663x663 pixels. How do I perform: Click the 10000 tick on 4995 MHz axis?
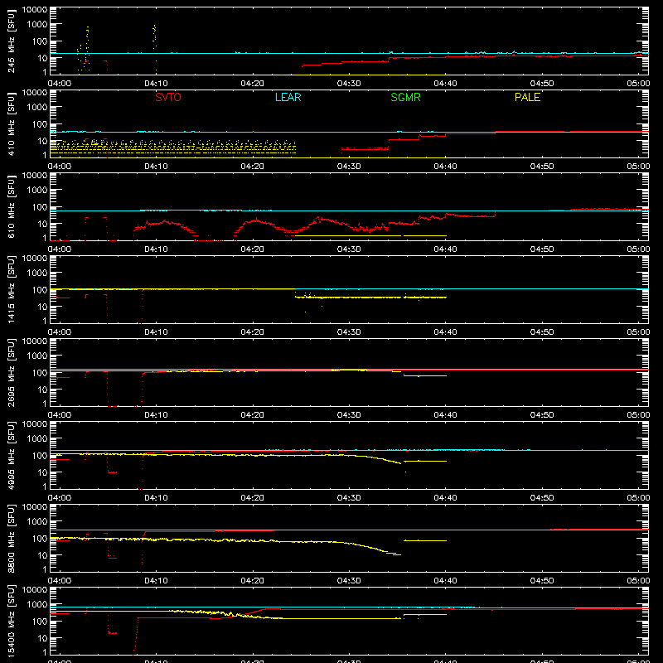[35, 424]
